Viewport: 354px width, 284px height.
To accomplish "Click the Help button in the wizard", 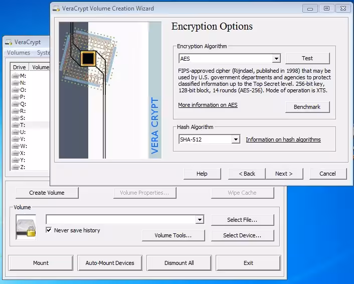I will 202,174.
